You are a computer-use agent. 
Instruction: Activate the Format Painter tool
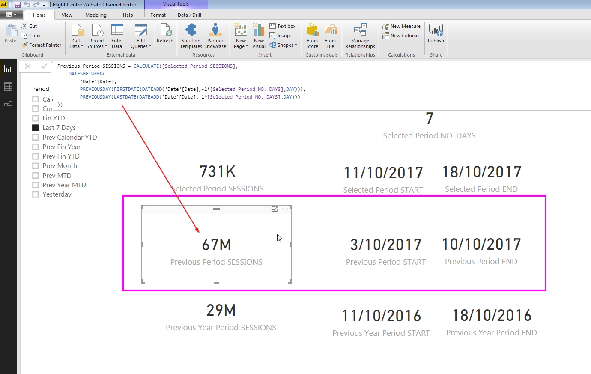coord(41,45)
